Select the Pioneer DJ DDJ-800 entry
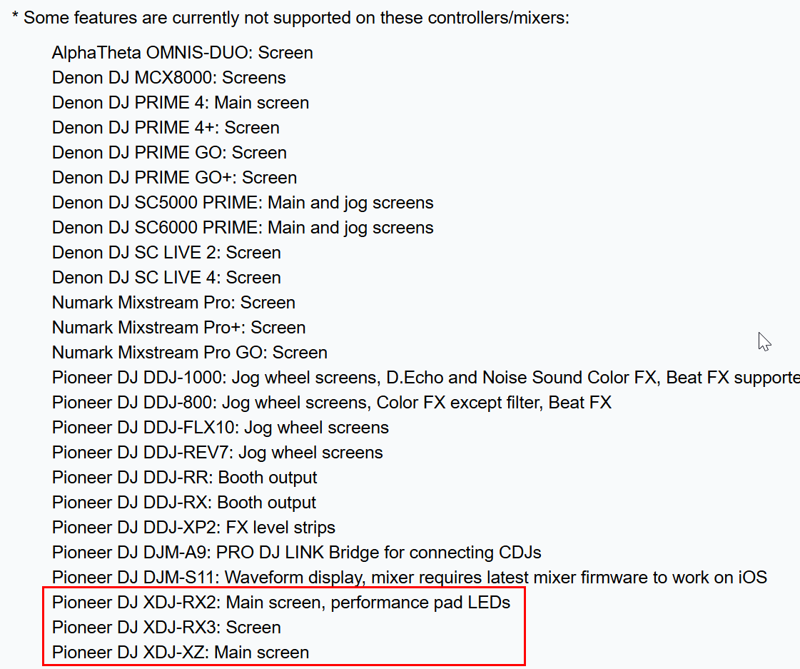This screenshot has width=800, height=669. click(332, 403)
